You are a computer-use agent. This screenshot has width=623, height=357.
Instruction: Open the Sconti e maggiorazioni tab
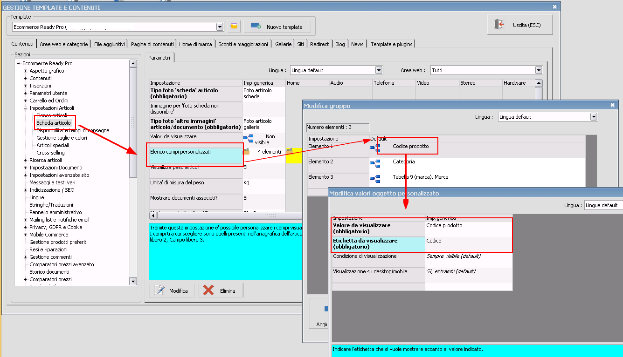pos(243,44)
